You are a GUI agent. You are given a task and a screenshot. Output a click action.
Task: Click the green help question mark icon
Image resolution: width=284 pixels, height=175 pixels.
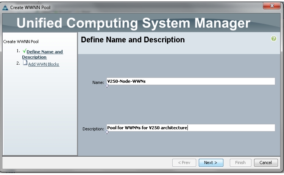tap(273, 39)
